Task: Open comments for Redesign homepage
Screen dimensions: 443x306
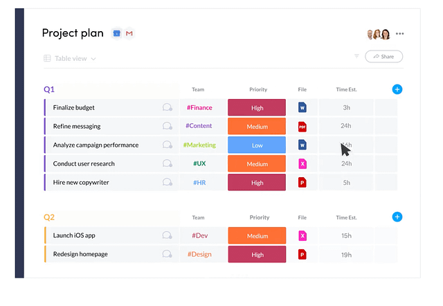Action: coord(168,254)
